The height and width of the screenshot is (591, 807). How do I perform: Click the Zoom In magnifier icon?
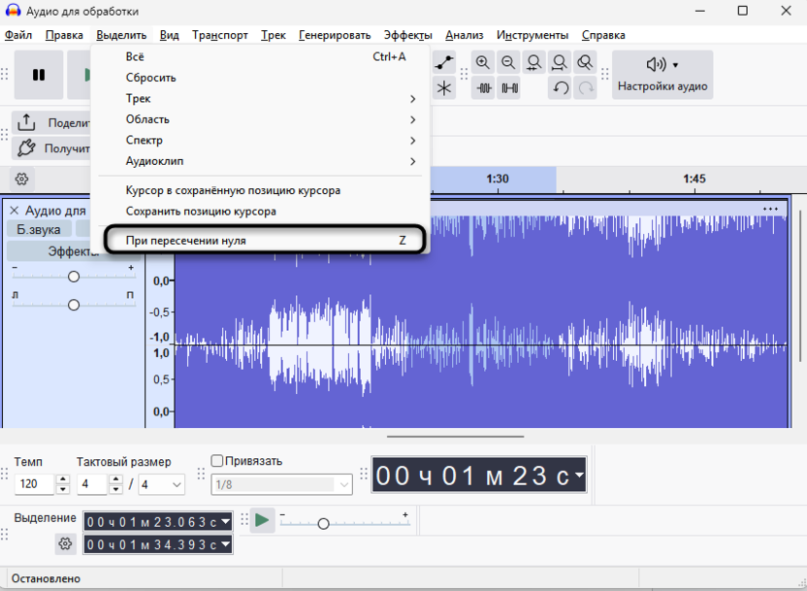coord(483,63)
